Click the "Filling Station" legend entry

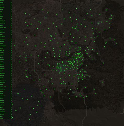coord(3,36)
